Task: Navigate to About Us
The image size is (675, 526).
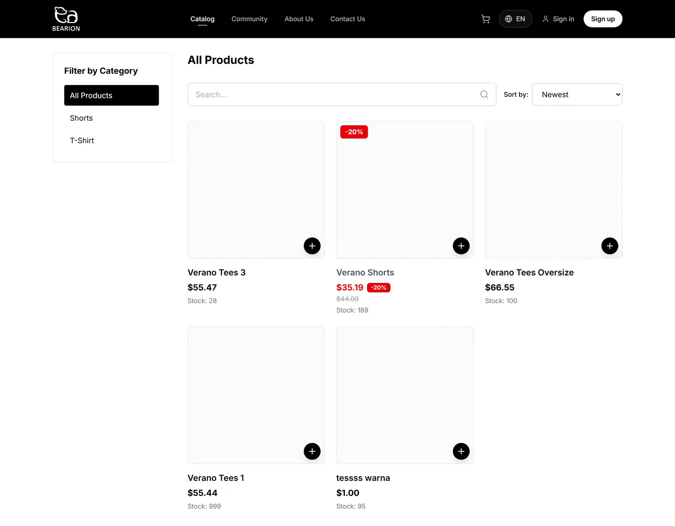Action: click(x=299, y=19)
